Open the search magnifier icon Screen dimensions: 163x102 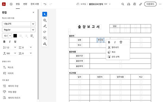(123, 4)
